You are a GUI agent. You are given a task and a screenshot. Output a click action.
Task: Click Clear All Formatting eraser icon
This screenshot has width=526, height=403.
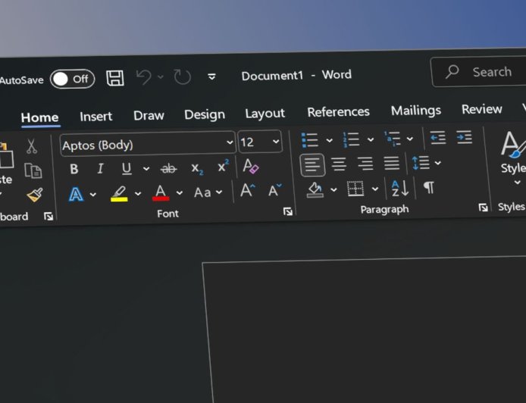(251, 166)
